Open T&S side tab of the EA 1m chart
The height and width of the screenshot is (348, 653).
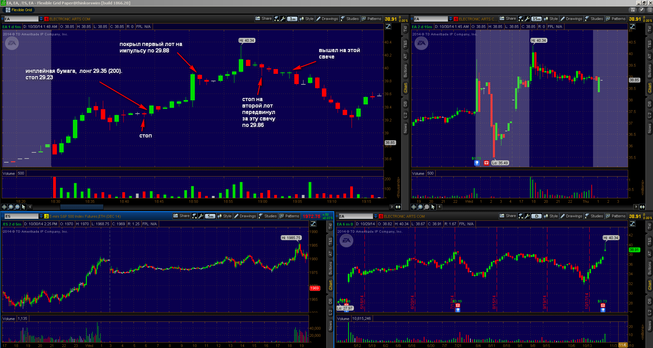[405, 44]
